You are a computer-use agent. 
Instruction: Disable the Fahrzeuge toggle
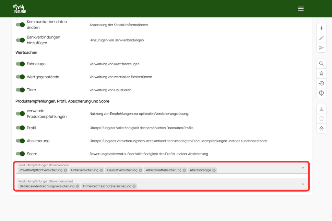(20, 64)
